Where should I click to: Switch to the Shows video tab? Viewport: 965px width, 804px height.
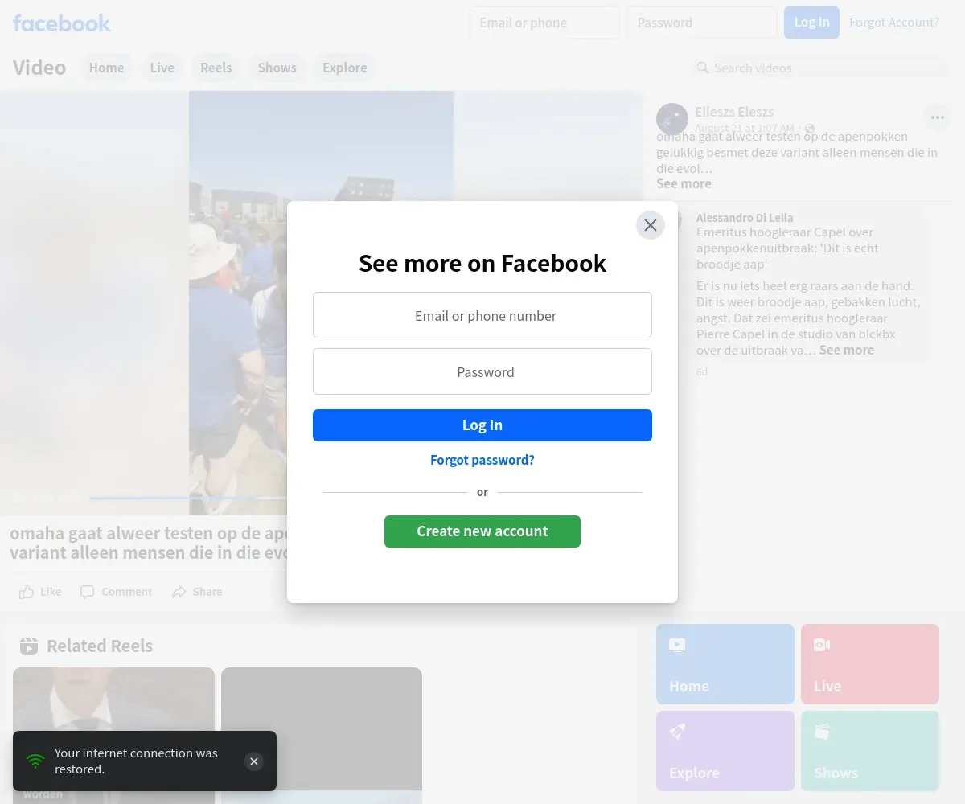[277, 68]
